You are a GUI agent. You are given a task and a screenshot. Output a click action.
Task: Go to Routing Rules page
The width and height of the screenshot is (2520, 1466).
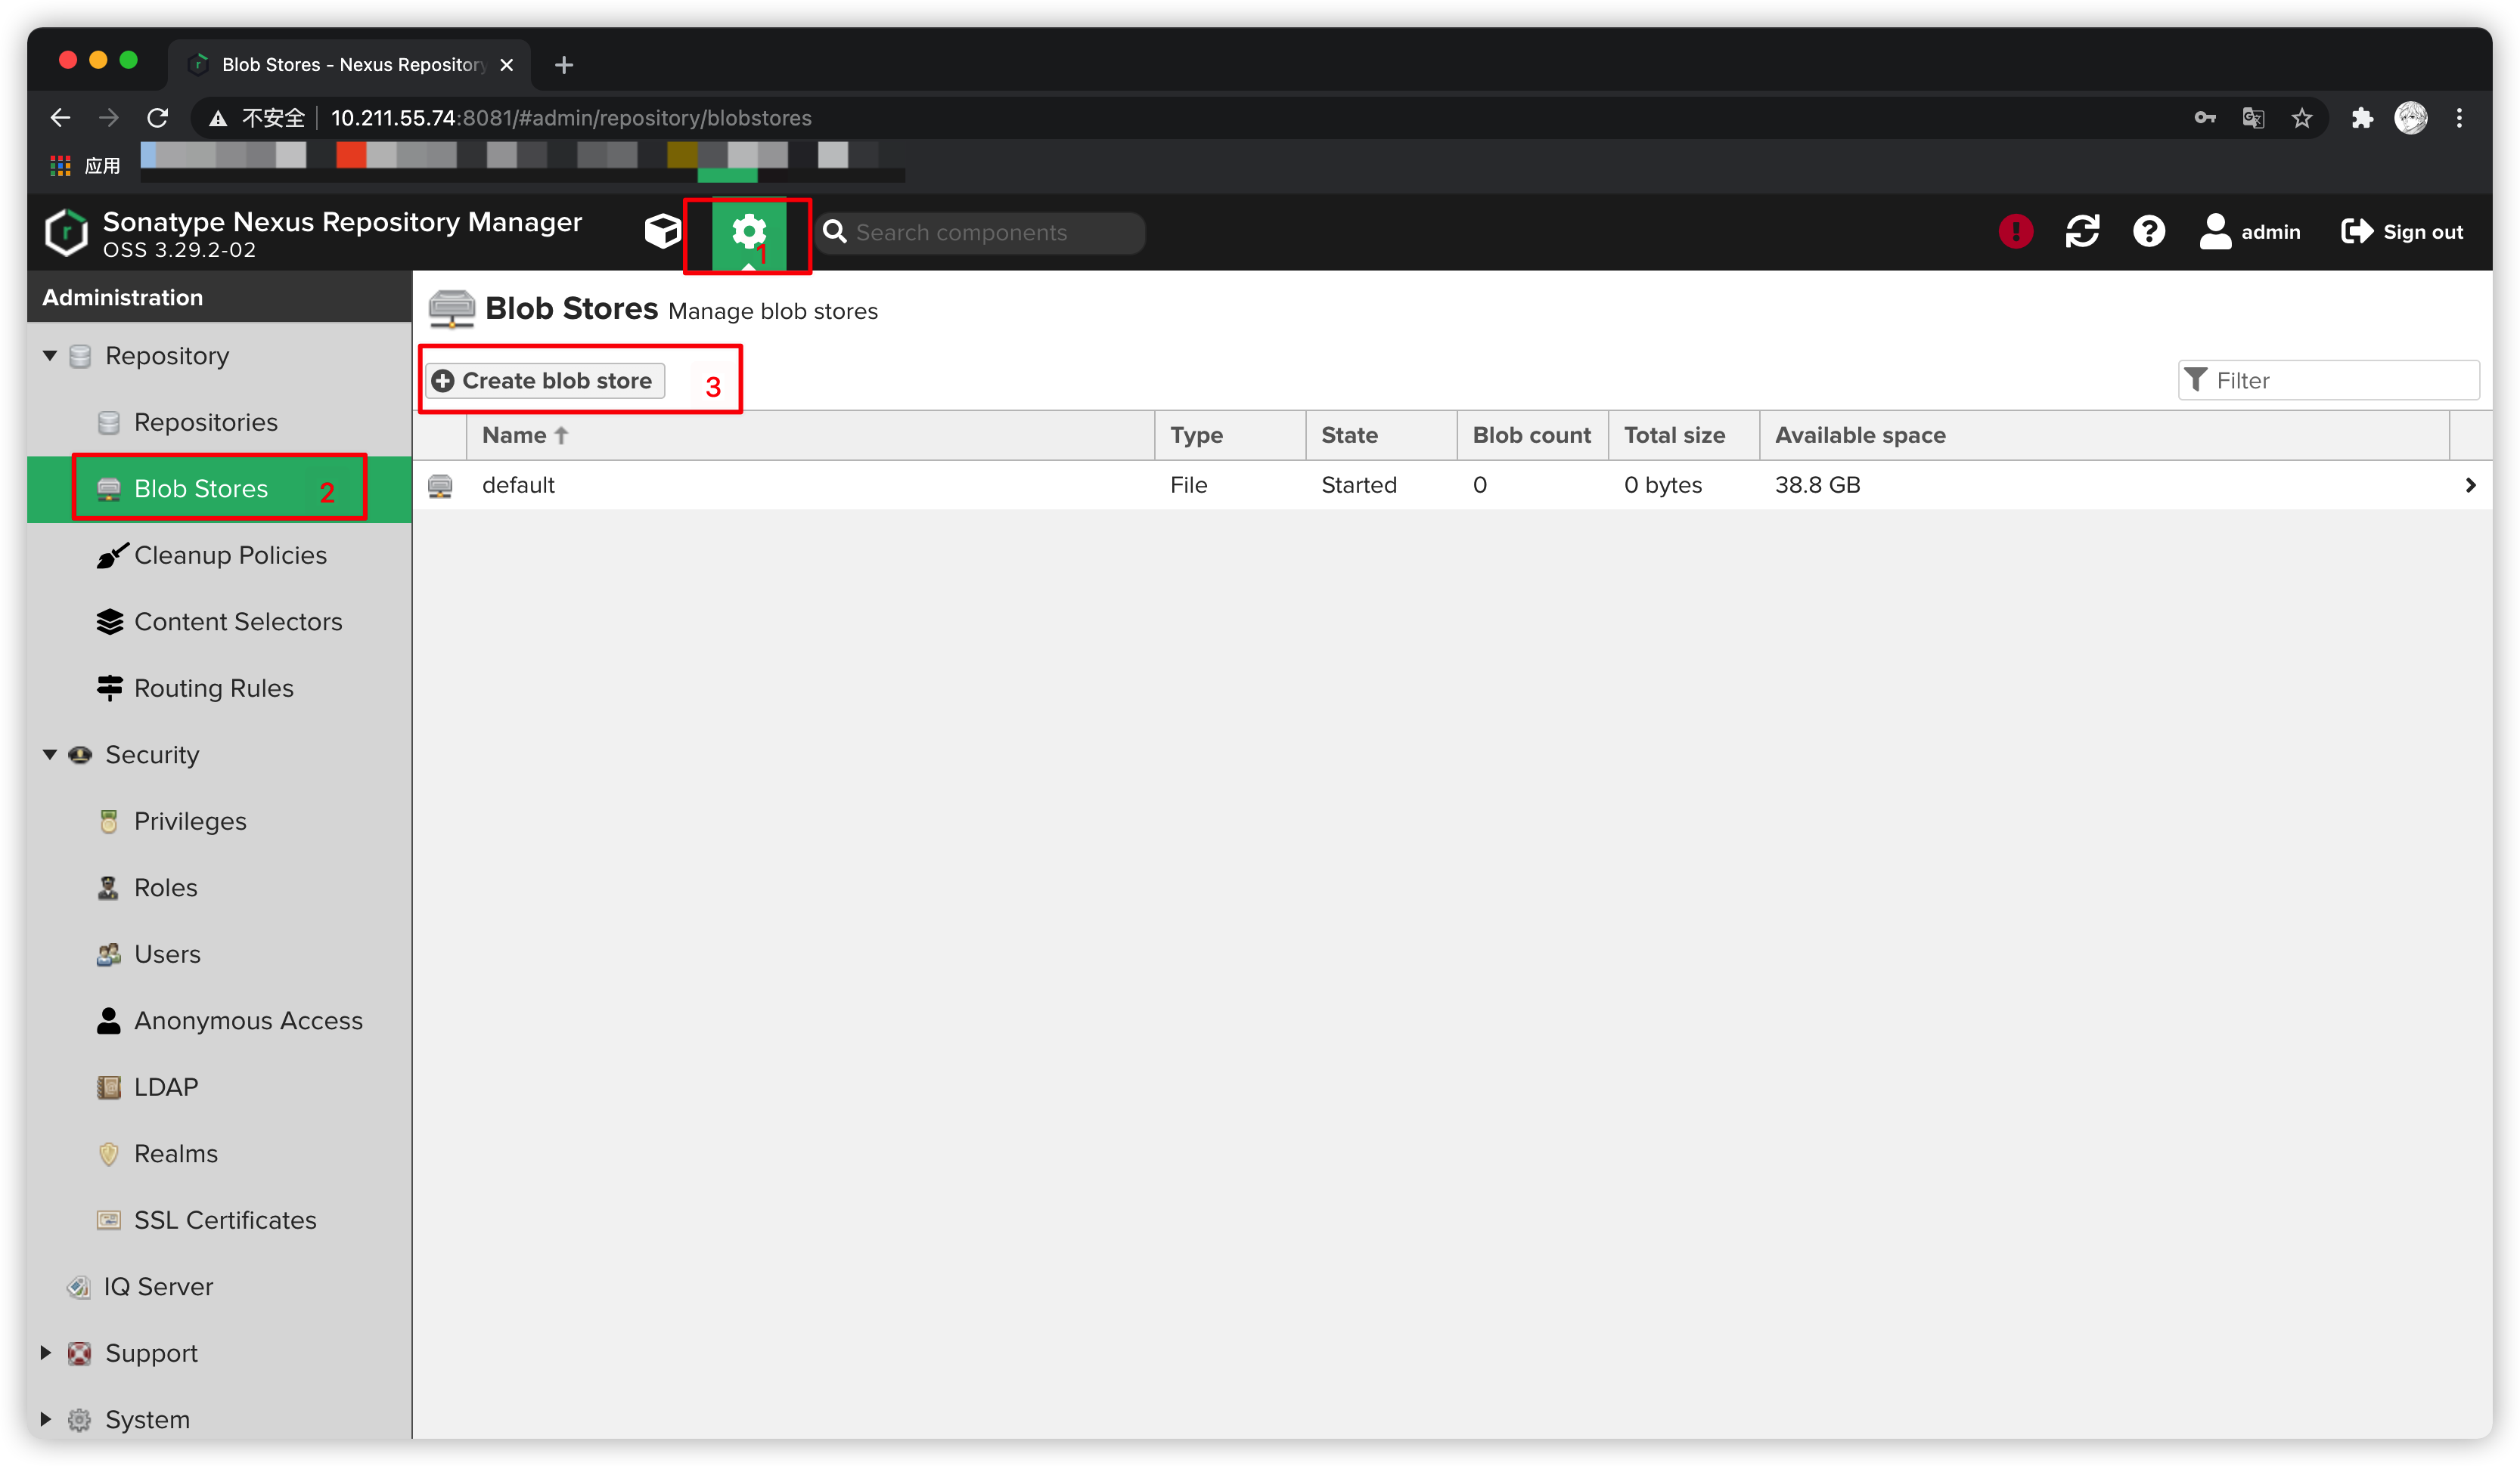tap(214, 688)
